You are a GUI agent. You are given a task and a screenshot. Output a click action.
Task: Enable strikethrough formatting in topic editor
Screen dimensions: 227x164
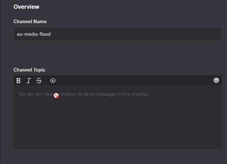39,81
